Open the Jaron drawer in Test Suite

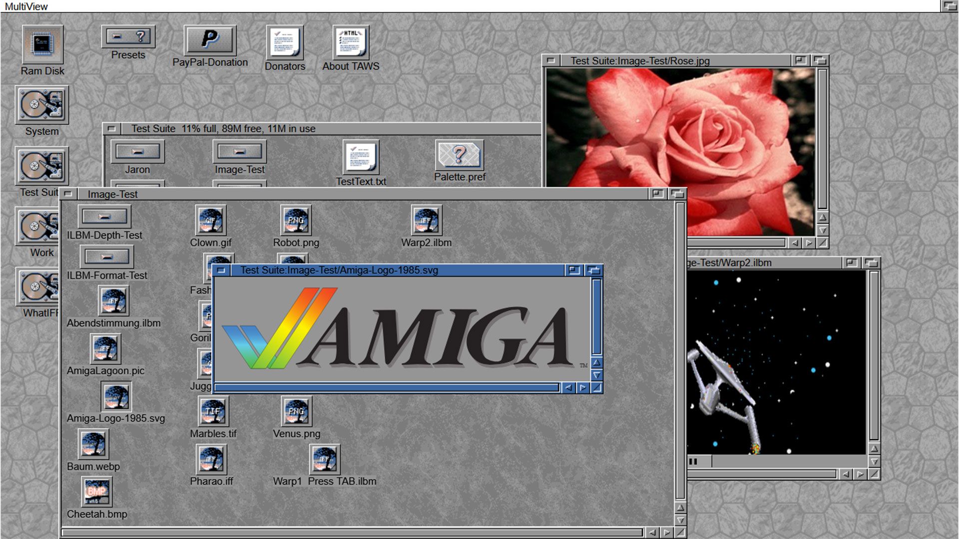coord(137,151)
